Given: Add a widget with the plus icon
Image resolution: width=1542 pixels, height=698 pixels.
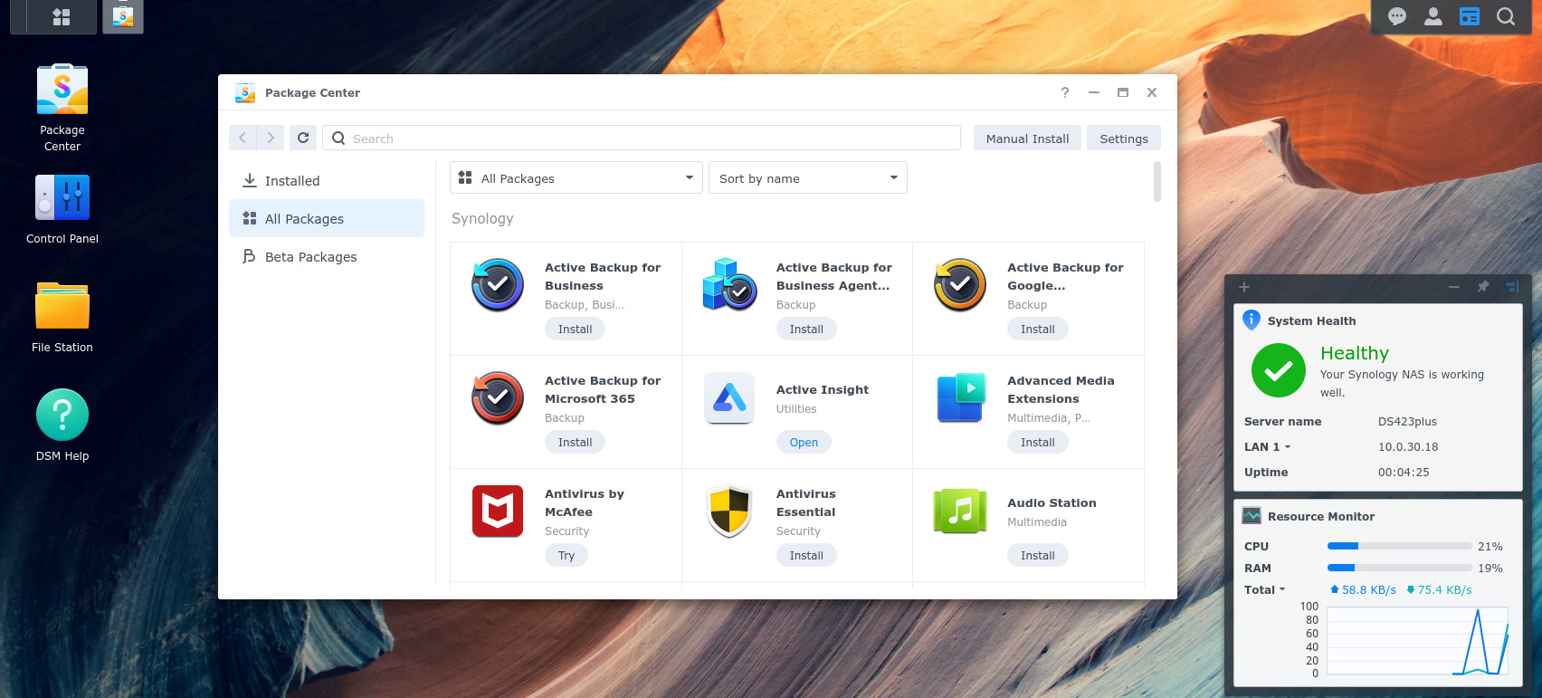Looking at the screenshot, I should [1244, 287].
